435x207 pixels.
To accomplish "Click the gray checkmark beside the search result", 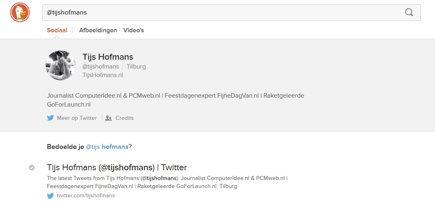I will [32, 167].
